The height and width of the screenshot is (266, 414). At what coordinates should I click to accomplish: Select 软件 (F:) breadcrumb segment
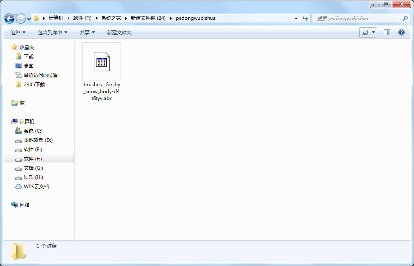click(x=82, y=18)
